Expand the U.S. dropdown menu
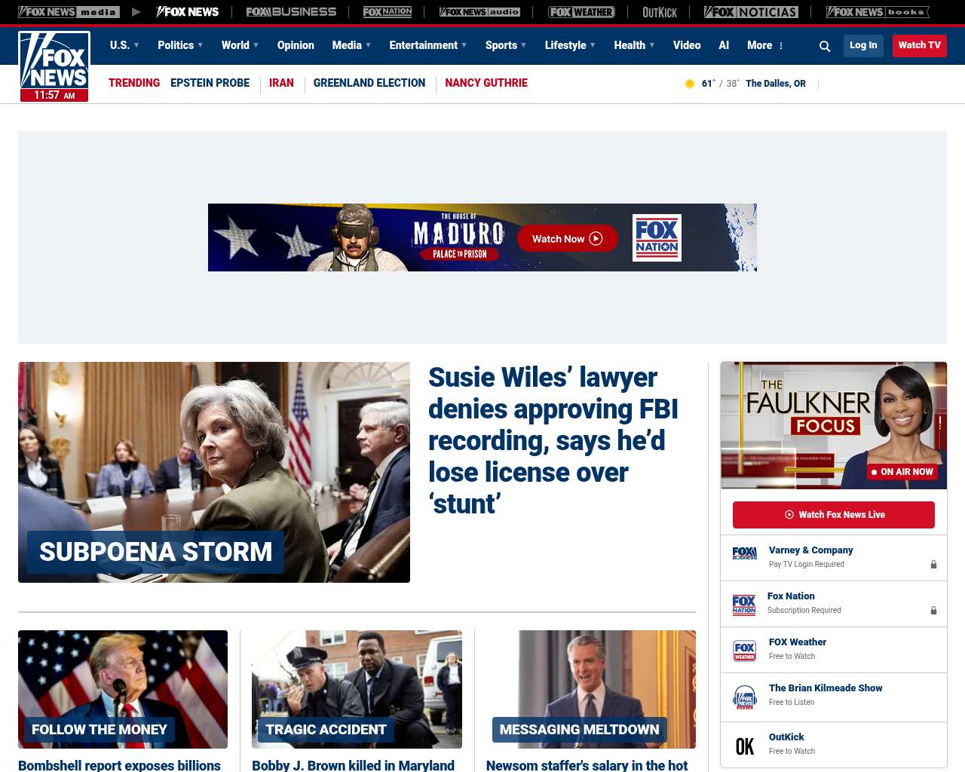Image resolution: width=965 pixels, height=772 pixels. tap(124, 45)
